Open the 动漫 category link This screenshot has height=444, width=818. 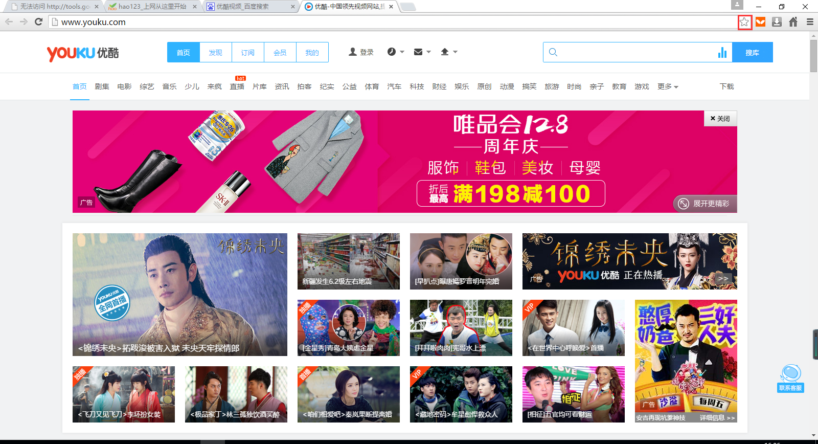click(507, 86)
